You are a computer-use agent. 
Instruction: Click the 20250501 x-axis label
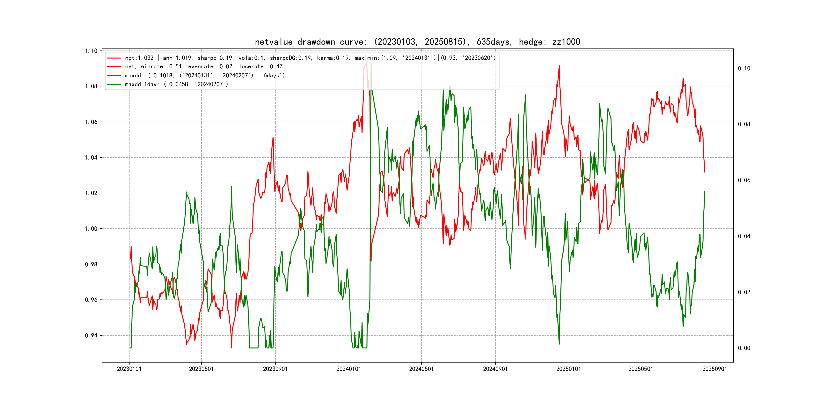tap(641, 369)
